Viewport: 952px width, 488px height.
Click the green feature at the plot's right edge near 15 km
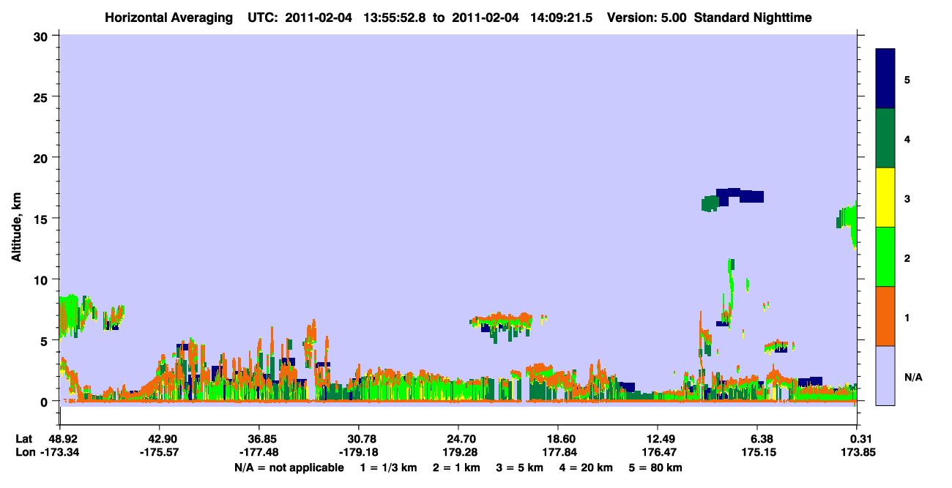(x=849, y=217)
